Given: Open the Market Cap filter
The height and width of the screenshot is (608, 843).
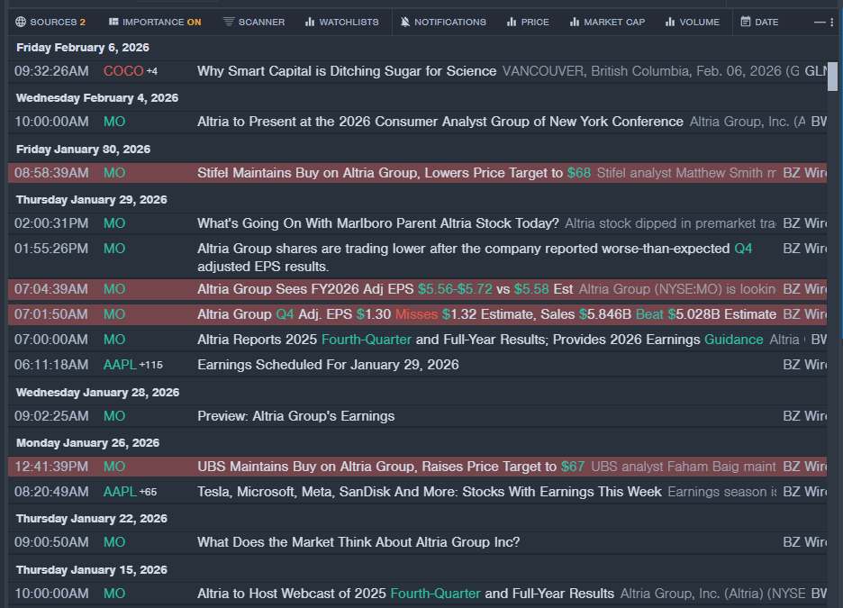Looking at the screenshot, I should (x=607, y=22).
